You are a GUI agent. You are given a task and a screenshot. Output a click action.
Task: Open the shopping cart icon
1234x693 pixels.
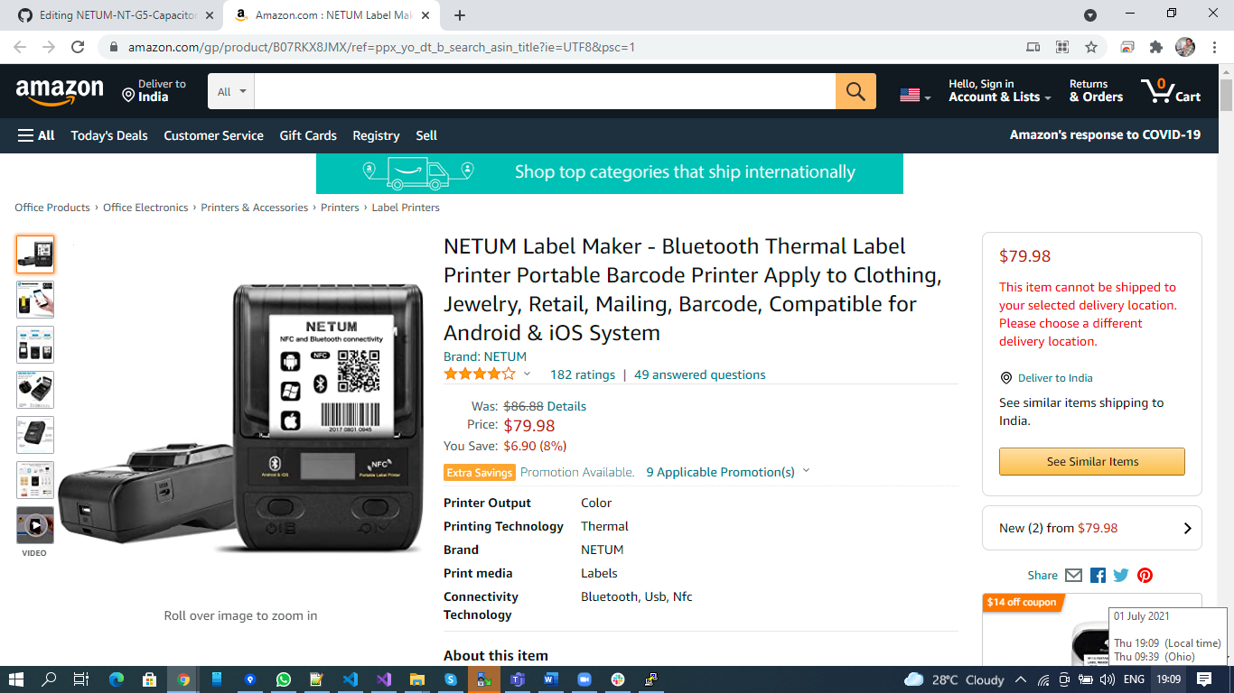[1171, 91]
